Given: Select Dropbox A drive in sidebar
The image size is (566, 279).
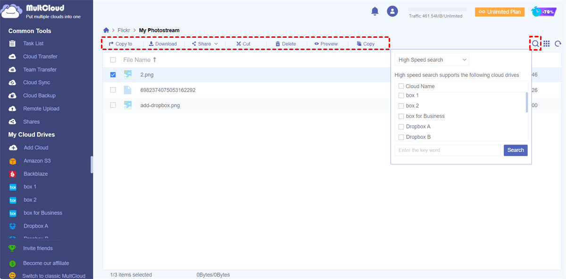Looking at the screenshot, I should (36, 226).
